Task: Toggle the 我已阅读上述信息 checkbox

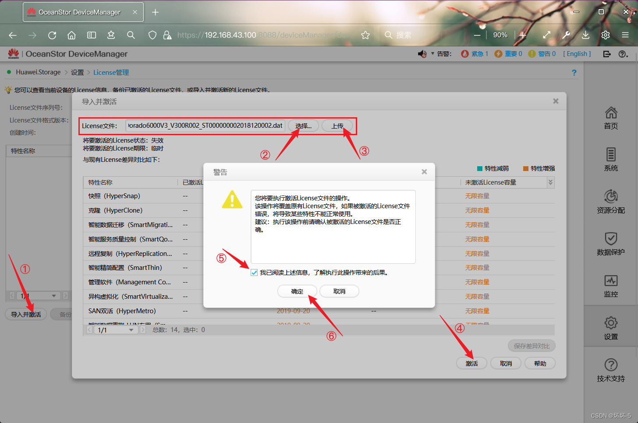Action: tap(254, 273)
